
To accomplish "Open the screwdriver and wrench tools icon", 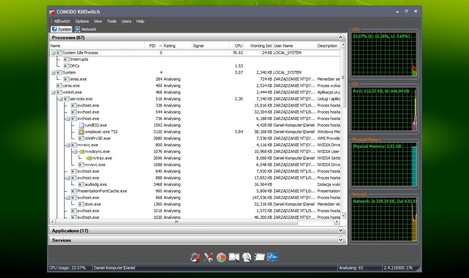I will click(208, 258).
